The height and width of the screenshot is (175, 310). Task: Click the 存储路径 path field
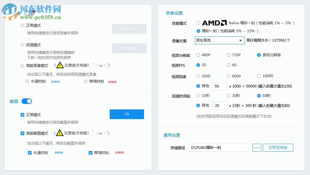tap(219, 147)
